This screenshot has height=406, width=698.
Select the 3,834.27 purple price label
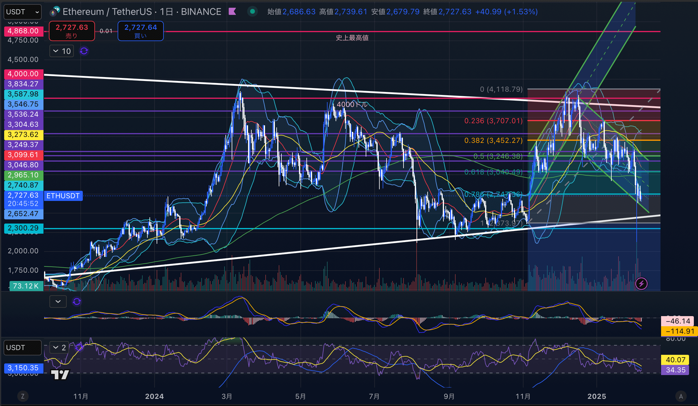pyautogui.click(x=24, y=84)
